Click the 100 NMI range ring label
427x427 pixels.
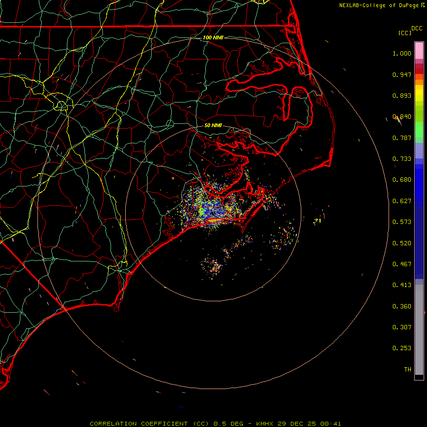[x=213, y=37]
